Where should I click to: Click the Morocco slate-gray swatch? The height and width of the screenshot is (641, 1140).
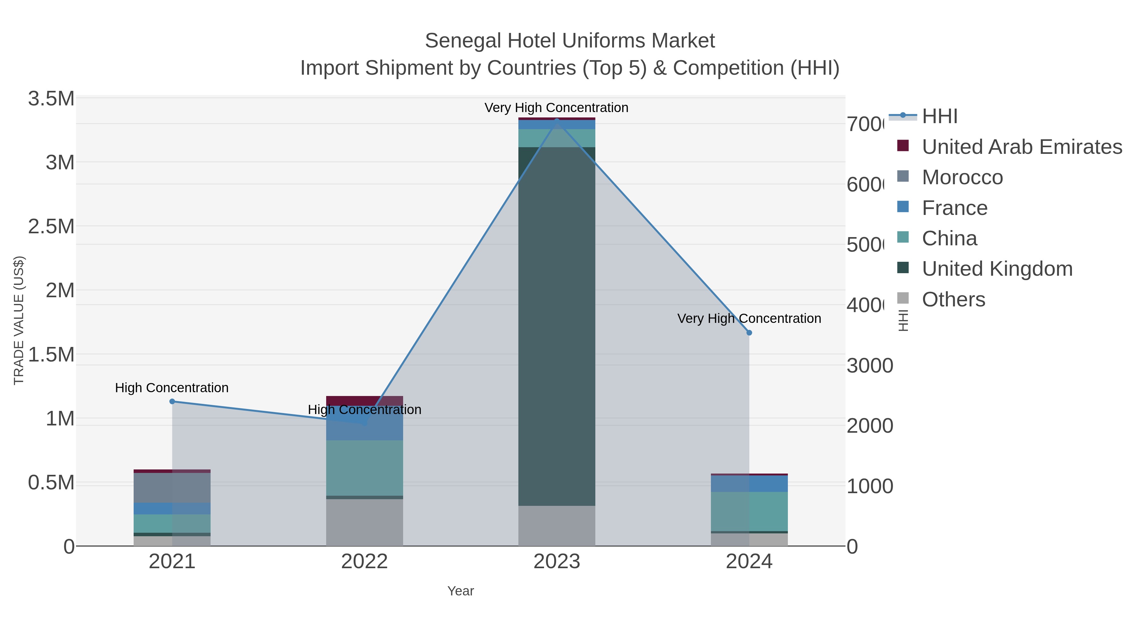903,176
